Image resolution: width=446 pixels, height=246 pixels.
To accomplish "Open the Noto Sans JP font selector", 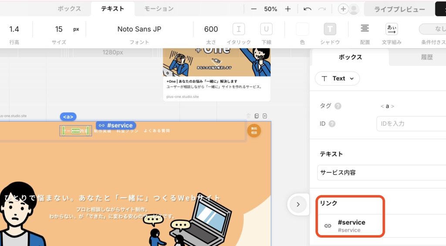I will 139,29.
